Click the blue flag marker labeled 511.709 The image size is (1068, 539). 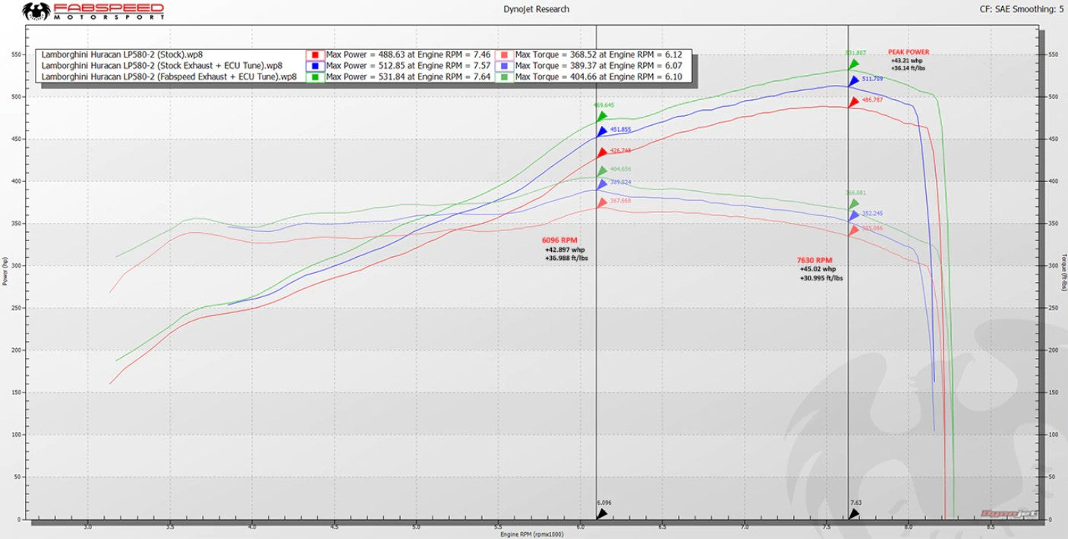click(853, 80)
